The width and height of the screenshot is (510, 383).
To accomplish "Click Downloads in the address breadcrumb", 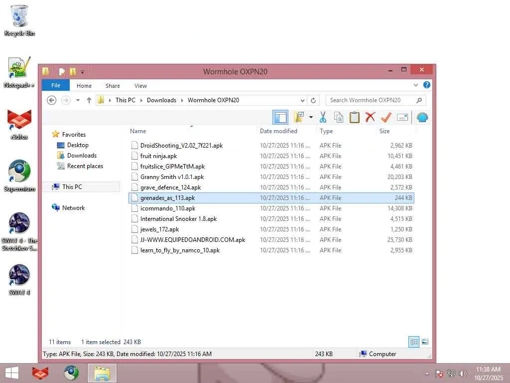I will 161,100.
